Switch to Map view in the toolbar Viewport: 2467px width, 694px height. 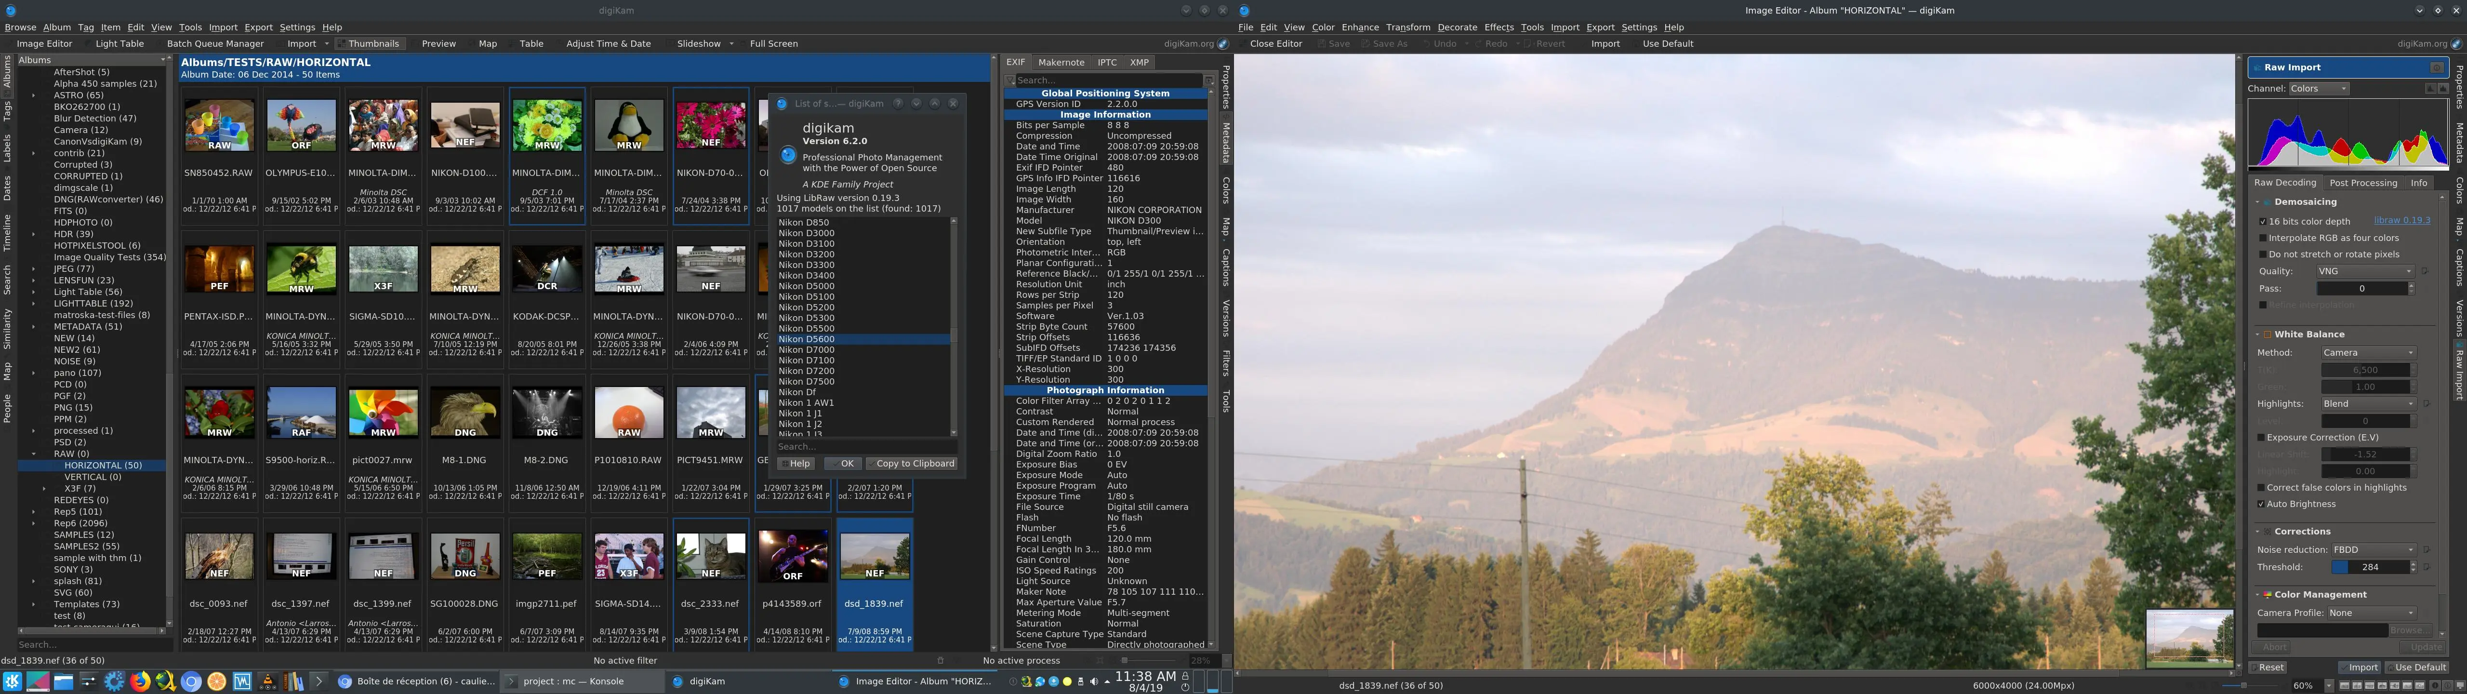[x=488, y=43]
